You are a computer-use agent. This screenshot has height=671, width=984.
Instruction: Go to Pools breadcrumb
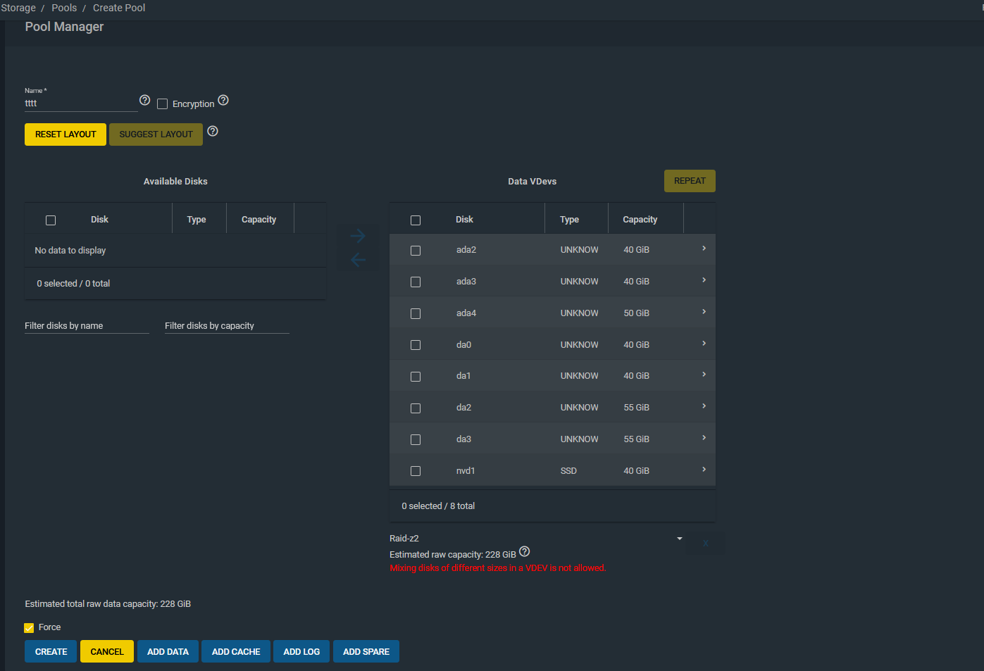[x=64, y=8]
